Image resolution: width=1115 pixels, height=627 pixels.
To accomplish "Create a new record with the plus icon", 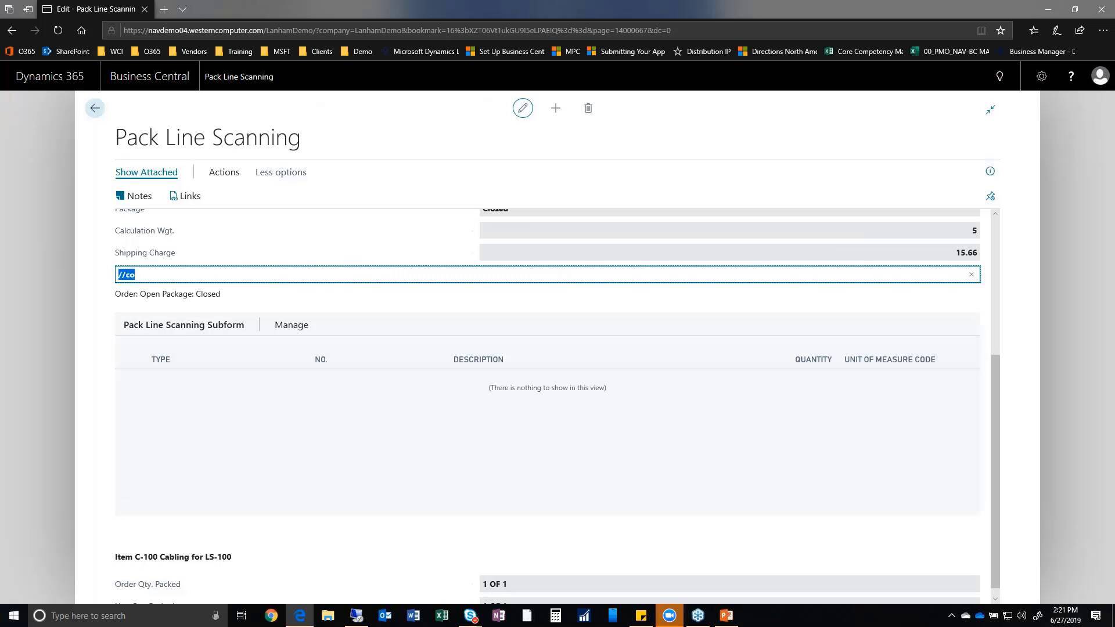I will (555, 108).
